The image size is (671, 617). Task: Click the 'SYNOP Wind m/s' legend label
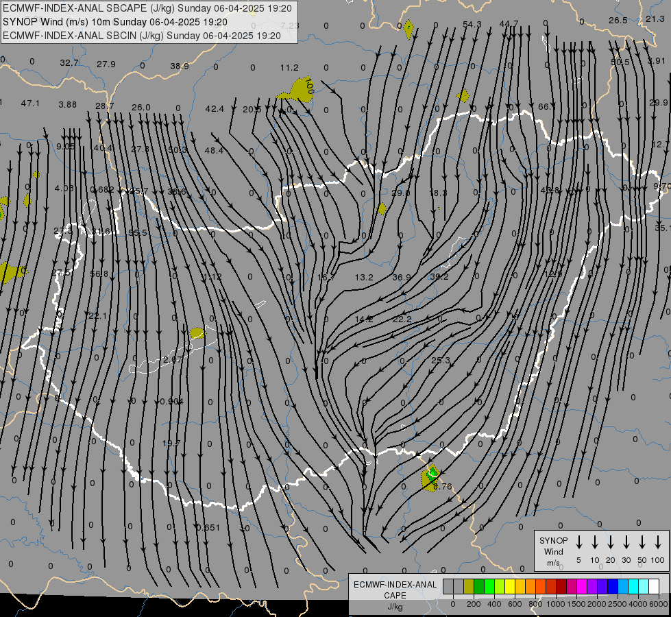[553, 551]
